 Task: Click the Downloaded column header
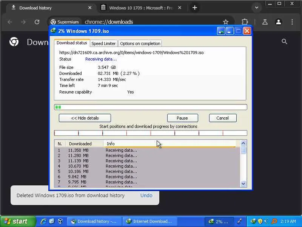pos(84,144)
